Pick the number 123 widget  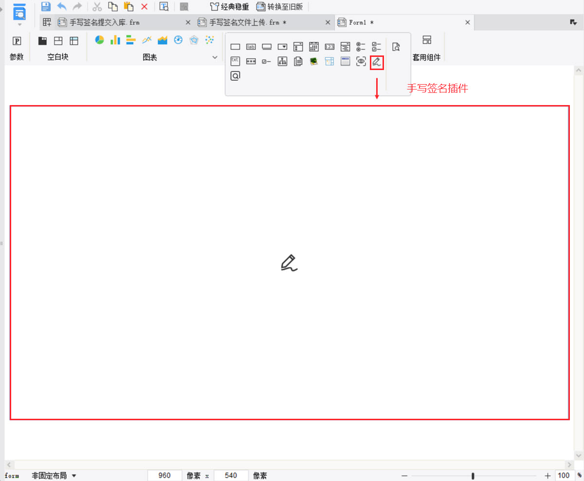pos(329,47)
